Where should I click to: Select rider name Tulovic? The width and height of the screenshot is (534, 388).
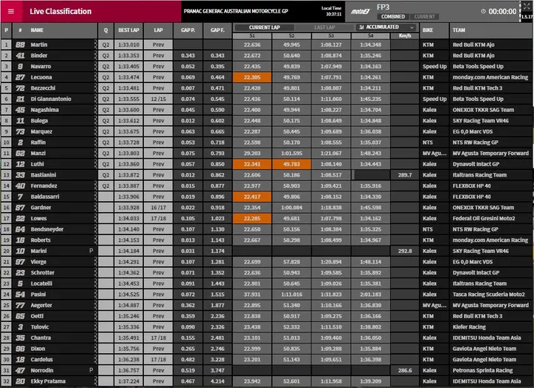coord(39,327)
